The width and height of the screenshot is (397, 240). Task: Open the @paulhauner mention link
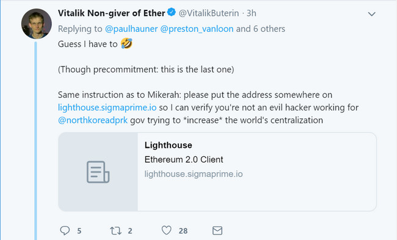point(131,29)
